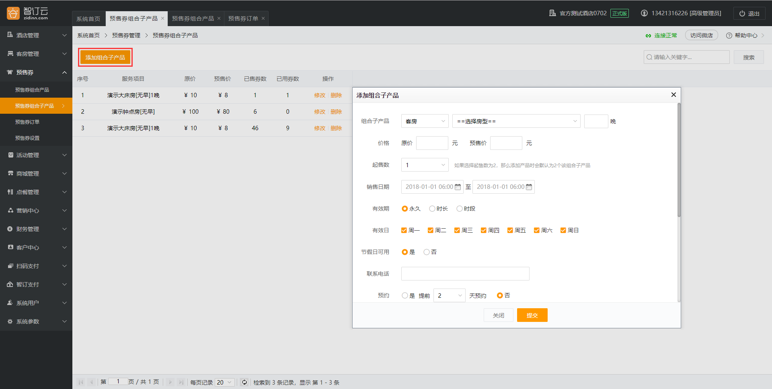The width and height of the screenshot is (772, 389).
Task: Click the 联系电话 input field
Action: pos(465,274)
